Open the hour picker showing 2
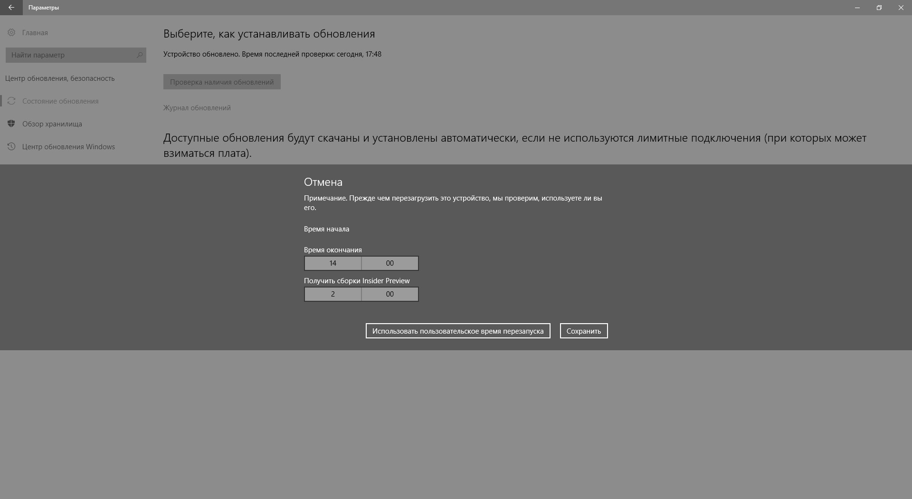Screen dimensions: 912x499 point(332,294)
